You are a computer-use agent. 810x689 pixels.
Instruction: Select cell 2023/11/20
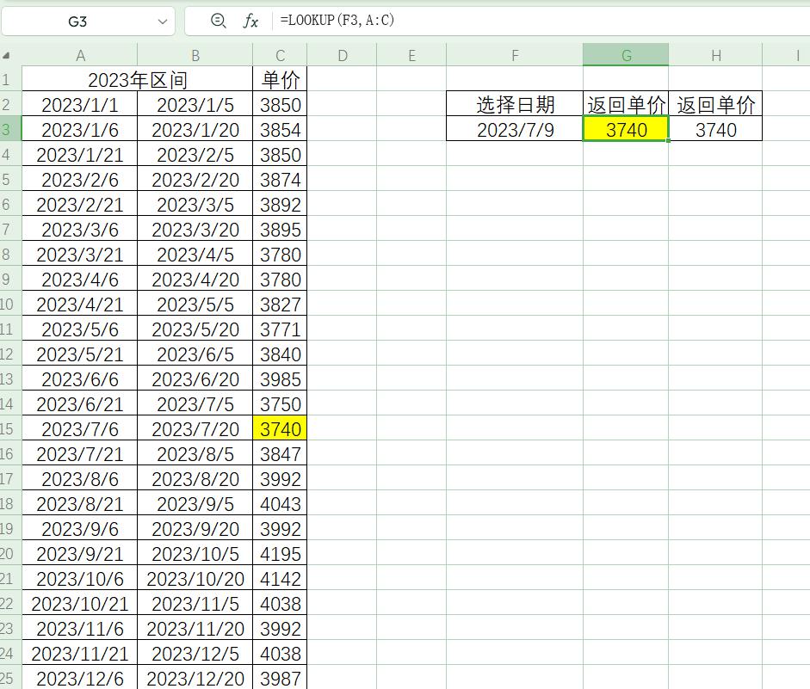[x=195, y=628]
